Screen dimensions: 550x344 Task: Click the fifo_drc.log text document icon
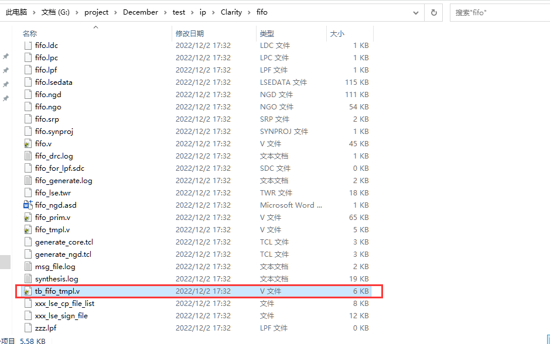pos(28,156)
